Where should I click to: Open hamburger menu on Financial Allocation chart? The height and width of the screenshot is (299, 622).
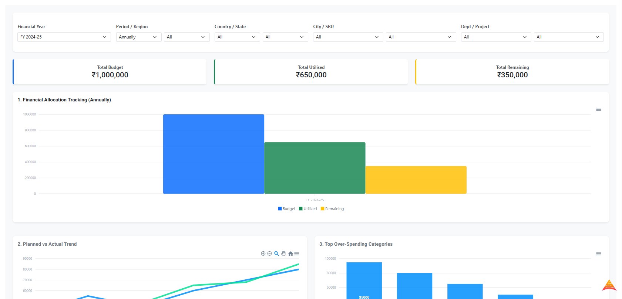(598, 110)
